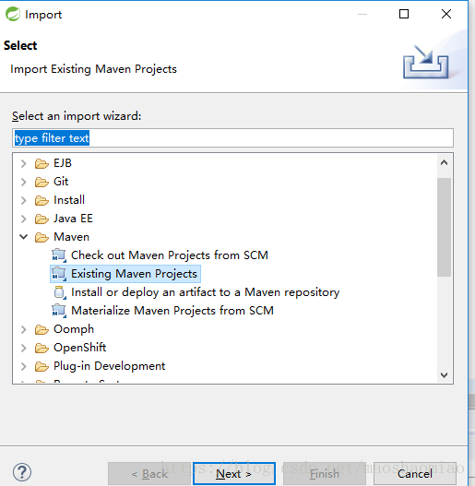Click the wizard list scroll down arrow
The width and height of the screenshot is (475, 486).
click(444, 375)
